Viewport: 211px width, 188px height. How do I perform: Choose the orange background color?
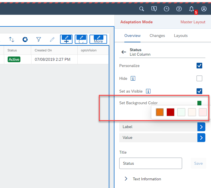click(x=160, y=112)
